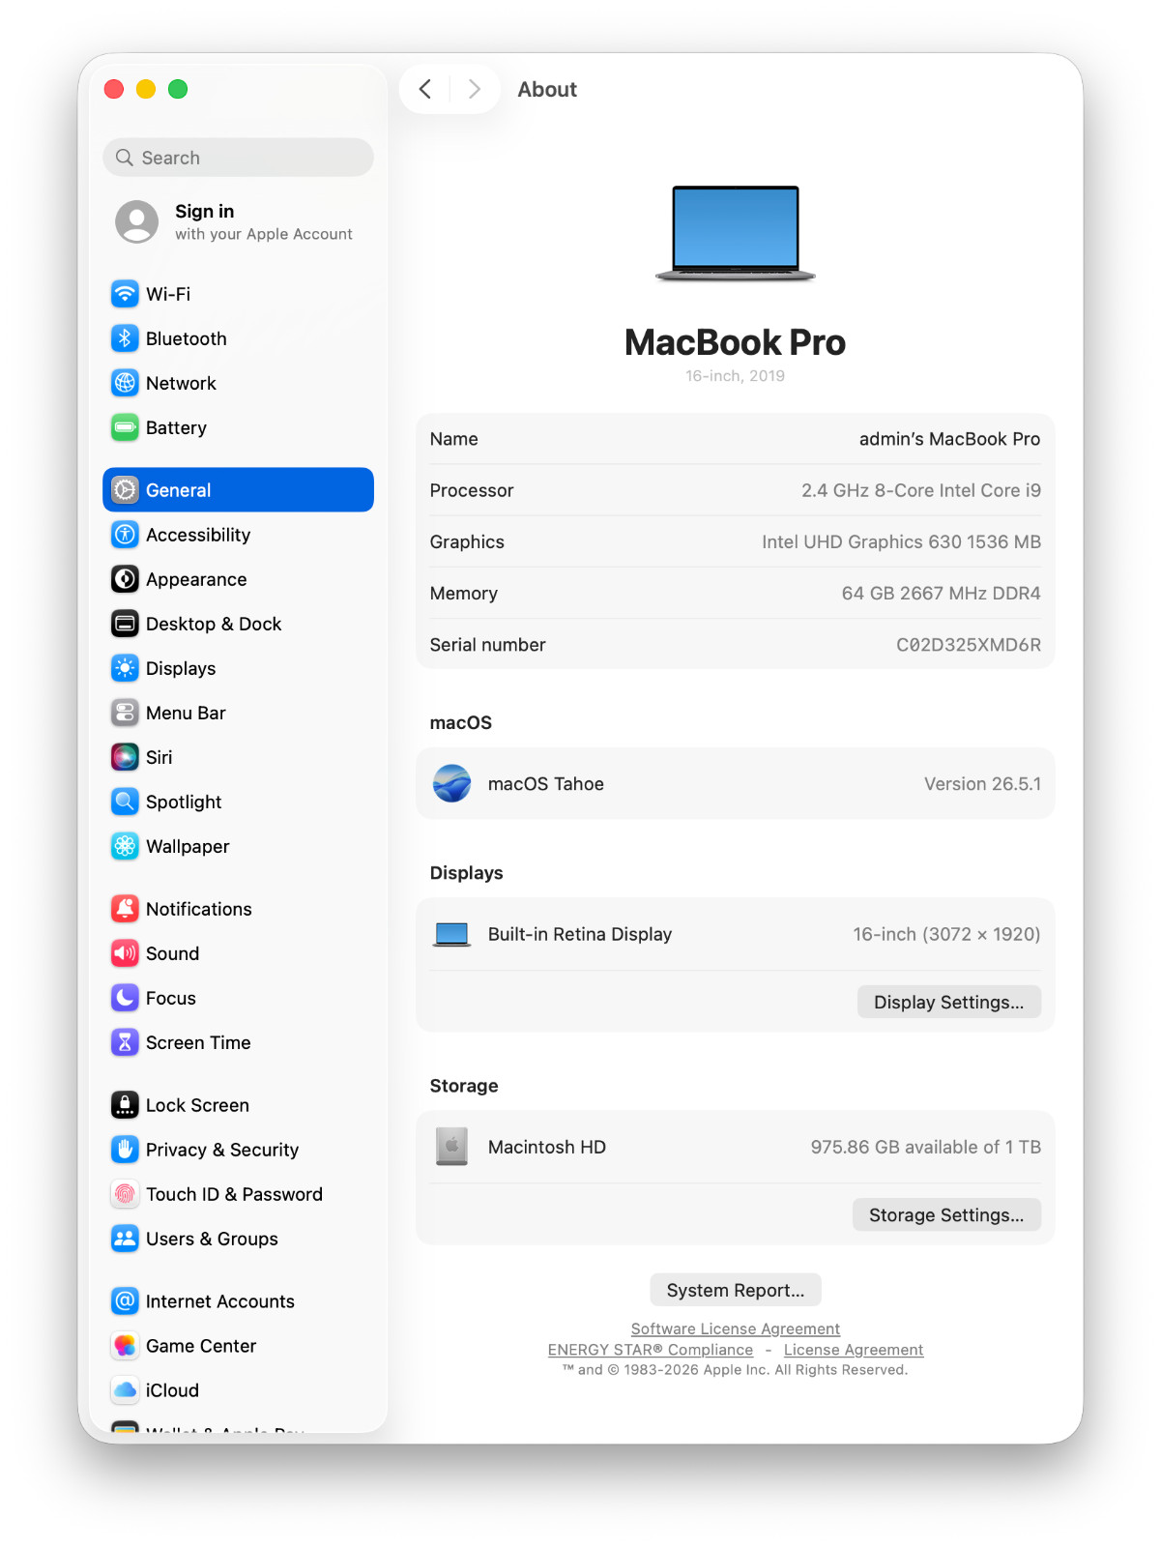Open Display Settings button

948,1002
